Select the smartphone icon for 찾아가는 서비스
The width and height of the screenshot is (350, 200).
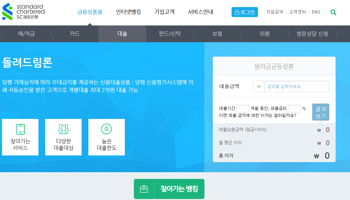pos(20,129)
